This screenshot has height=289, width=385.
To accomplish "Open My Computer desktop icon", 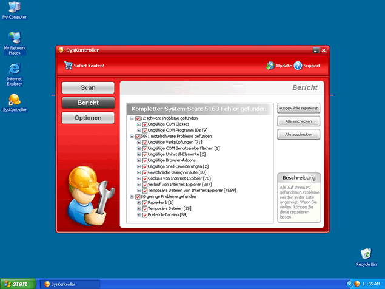I will click(x=14, y=8).
